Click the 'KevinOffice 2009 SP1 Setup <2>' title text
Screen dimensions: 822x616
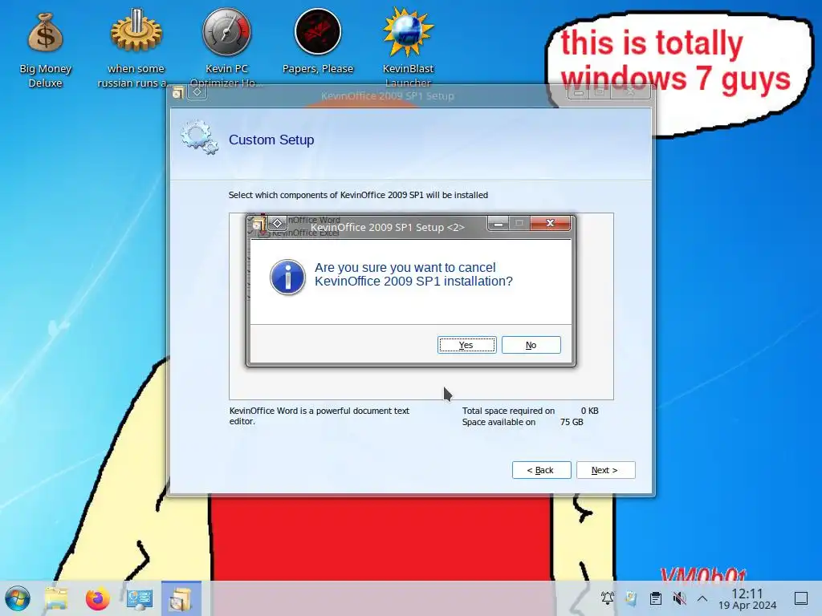(x=388, y=227)
